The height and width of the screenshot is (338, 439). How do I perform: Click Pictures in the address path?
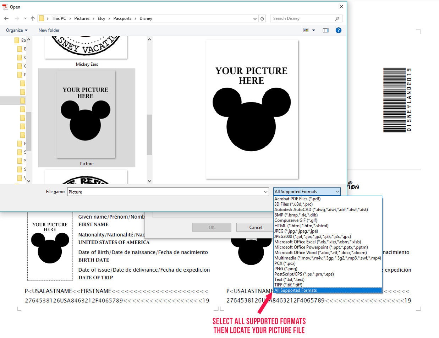(82, 18)
